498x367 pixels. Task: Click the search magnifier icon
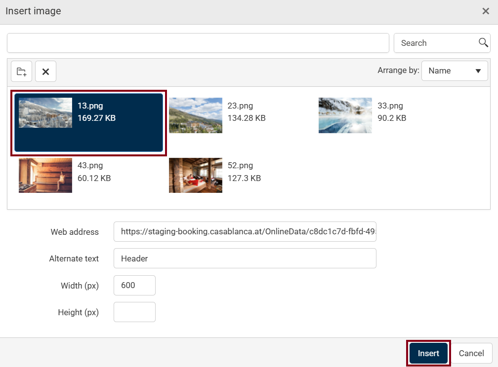[483, 42]
